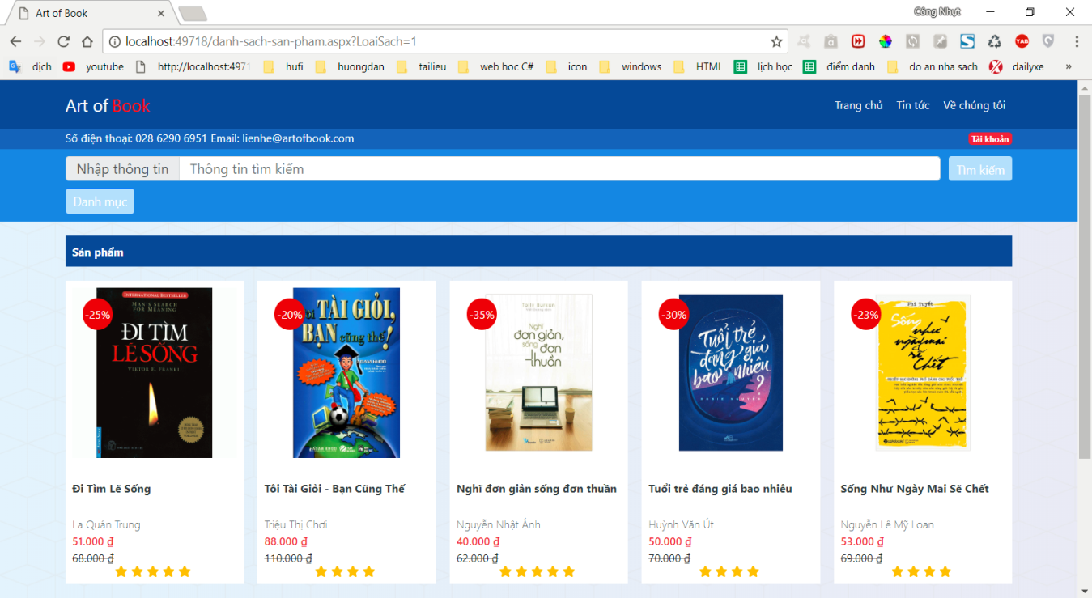Click the gray pushpin extension icon
The height and width of the screenshot is (598, 1092).
coord(940,41)
